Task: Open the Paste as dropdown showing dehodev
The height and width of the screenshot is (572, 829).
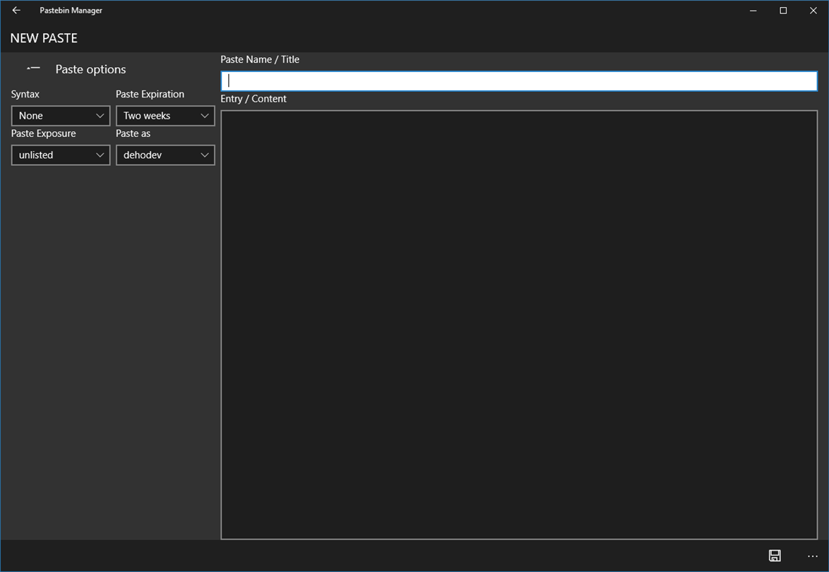Action: coord(165,155)
